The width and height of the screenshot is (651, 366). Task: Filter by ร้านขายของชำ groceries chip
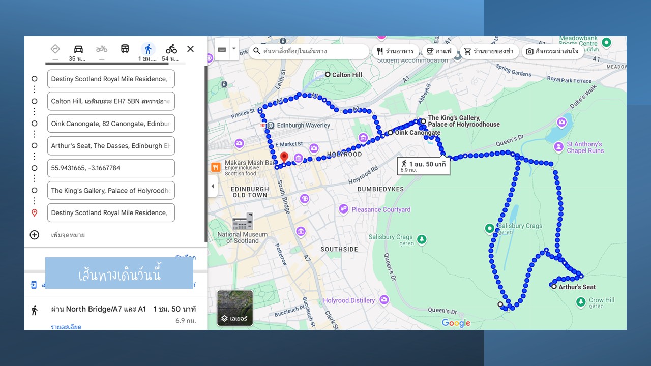pyautogui.click(x=489, y=51)
